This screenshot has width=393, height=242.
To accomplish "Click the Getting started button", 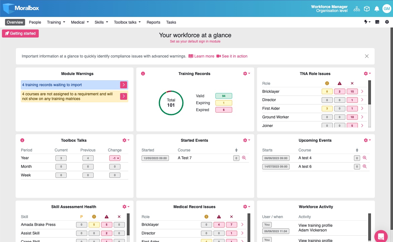I will (x=20, y=33).
